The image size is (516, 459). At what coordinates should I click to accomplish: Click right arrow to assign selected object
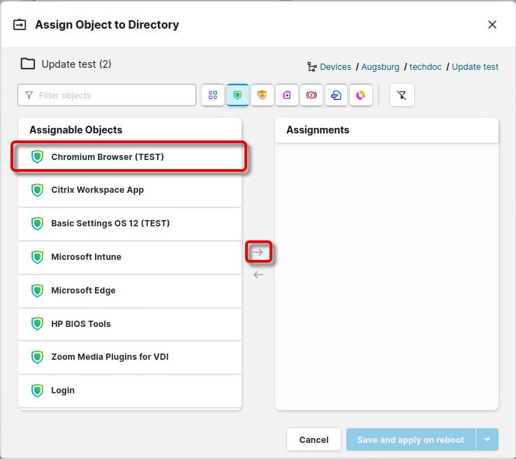tap(258, 252)
